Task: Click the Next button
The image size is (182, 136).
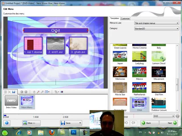Action: tap(169, 123)
